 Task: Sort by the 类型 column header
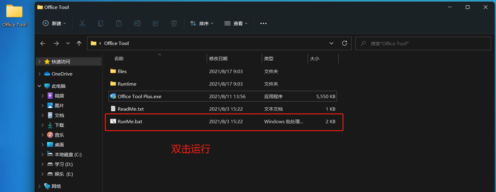pyautogui.click(x=269, y=59)
